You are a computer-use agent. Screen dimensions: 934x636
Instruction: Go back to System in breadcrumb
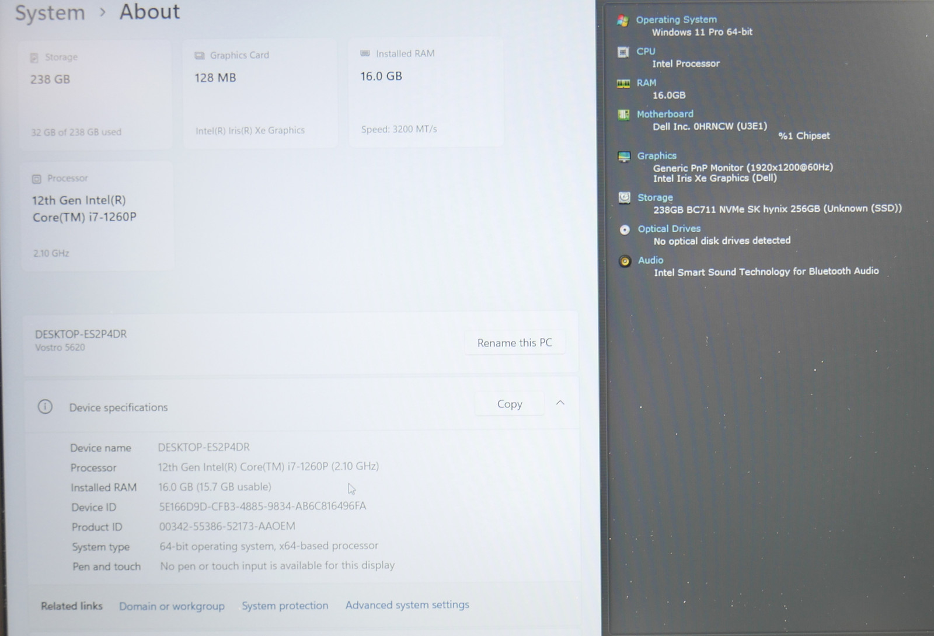pyautogui.click(x=50, y=13)
